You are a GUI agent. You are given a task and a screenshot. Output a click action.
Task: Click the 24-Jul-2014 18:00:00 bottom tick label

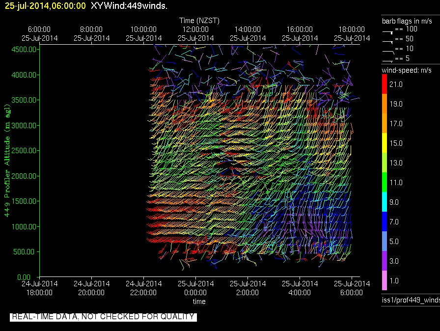click(39, 288)
